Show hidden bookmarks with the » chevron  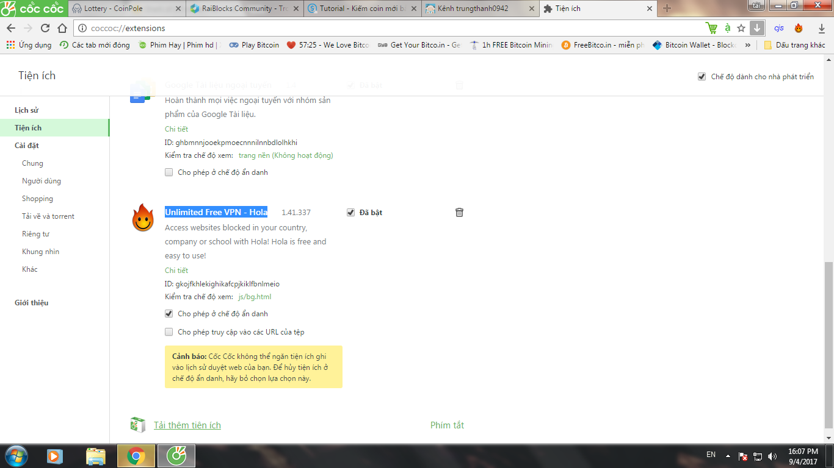748,45
